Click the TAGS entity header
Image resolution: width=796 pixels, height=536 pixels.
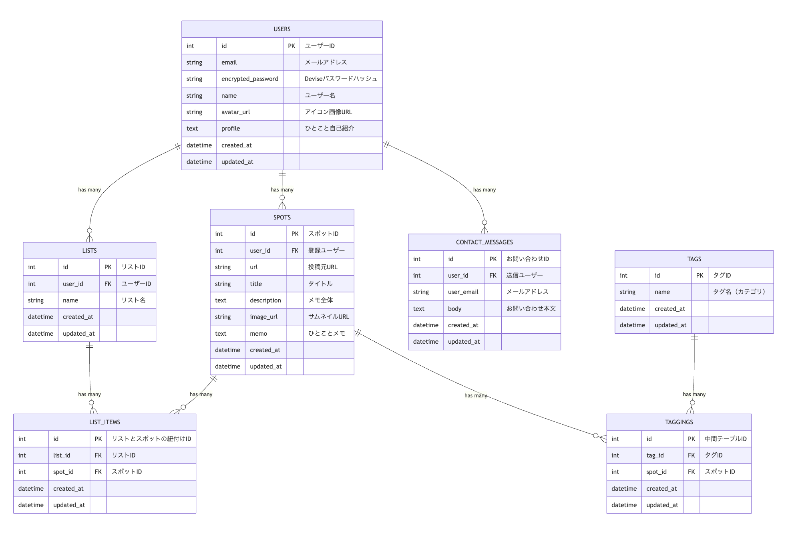694,259
